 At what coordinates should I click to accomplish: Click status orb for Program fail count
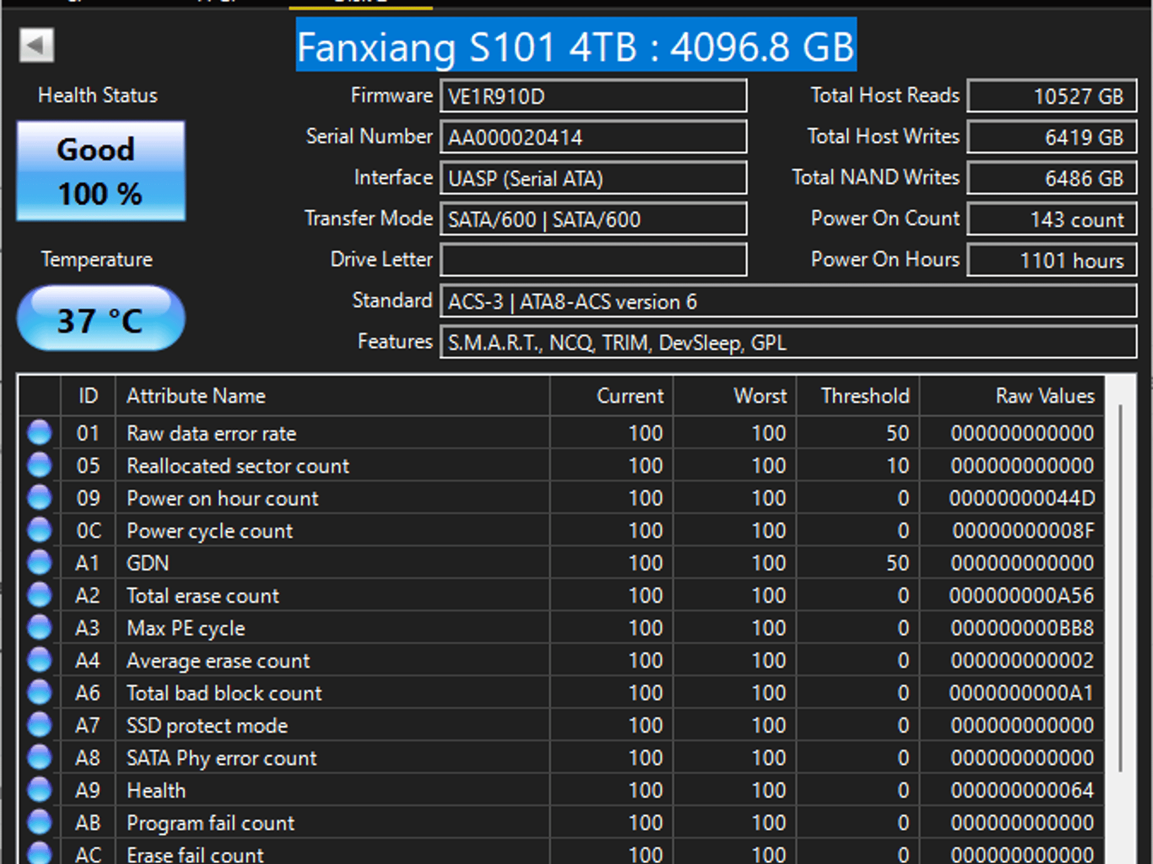point(39,822)
